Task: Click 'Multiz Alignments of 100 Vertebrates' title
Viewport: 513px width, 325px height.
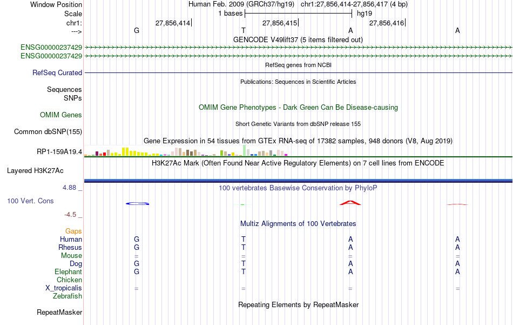Action: 298,224
